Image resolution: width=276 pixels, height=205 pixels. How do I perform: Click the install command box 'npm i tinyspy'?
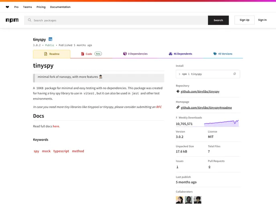[x=208, y=74]
